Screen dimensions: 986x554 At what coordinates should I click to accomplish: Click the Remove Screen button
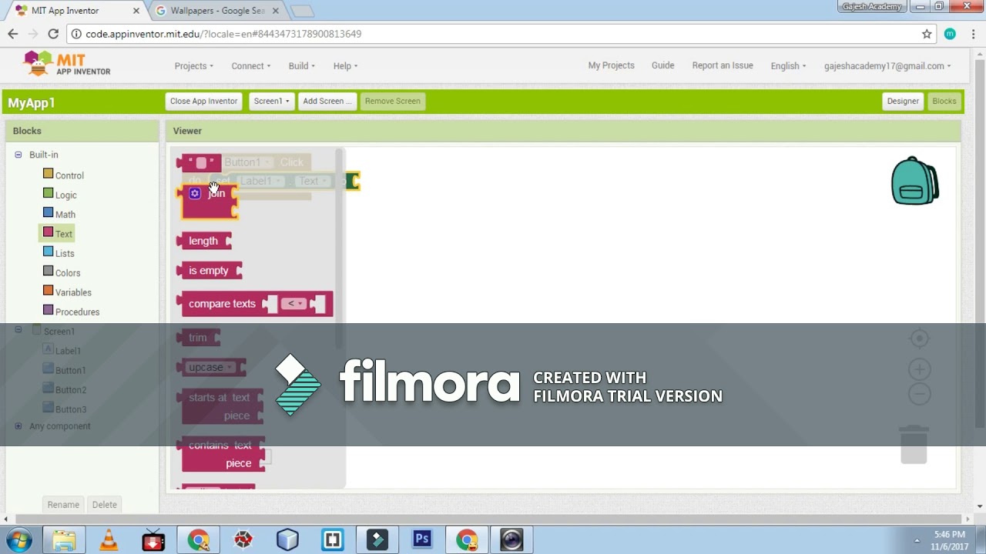(x=393, y=101)
